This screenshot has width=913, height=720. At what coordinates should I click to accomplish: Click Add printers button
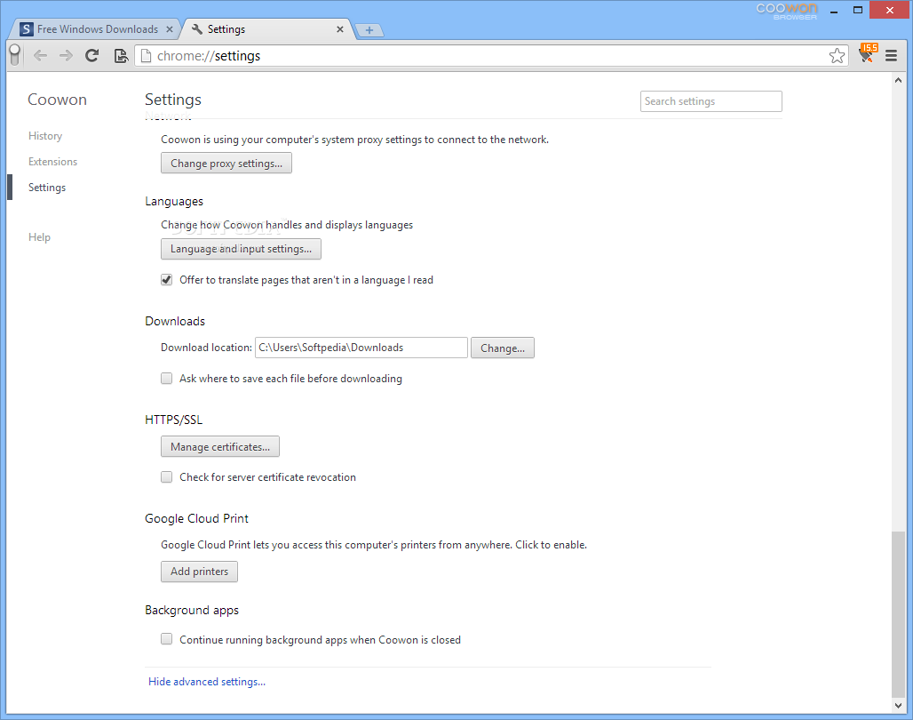(x=199, y=572)
